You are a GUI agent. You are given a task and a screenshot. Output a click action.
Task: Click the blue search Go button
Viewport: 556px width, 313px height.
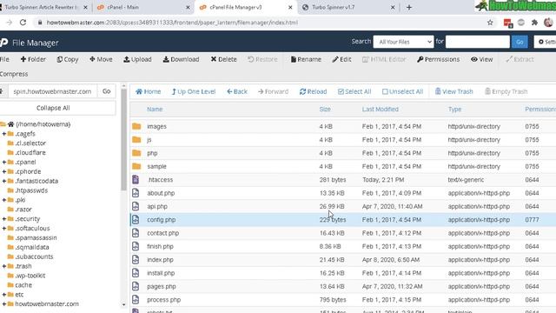click(x=520, y=42)
